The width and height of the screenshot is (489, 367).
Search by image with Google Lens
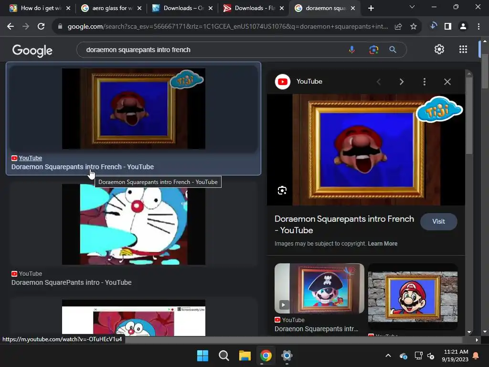(x=373, y=50)
